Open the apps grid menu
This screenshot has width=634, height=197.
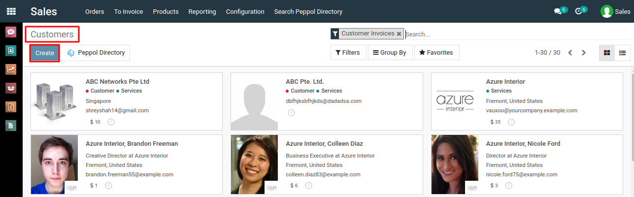(x=11, y=11)
